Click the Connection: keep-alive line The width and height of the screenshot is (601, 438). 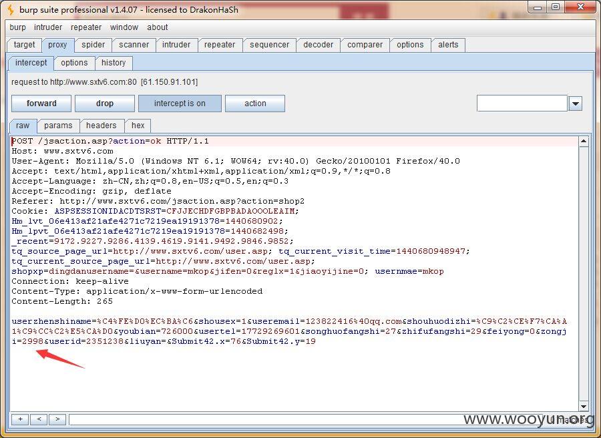pos(70,281)
